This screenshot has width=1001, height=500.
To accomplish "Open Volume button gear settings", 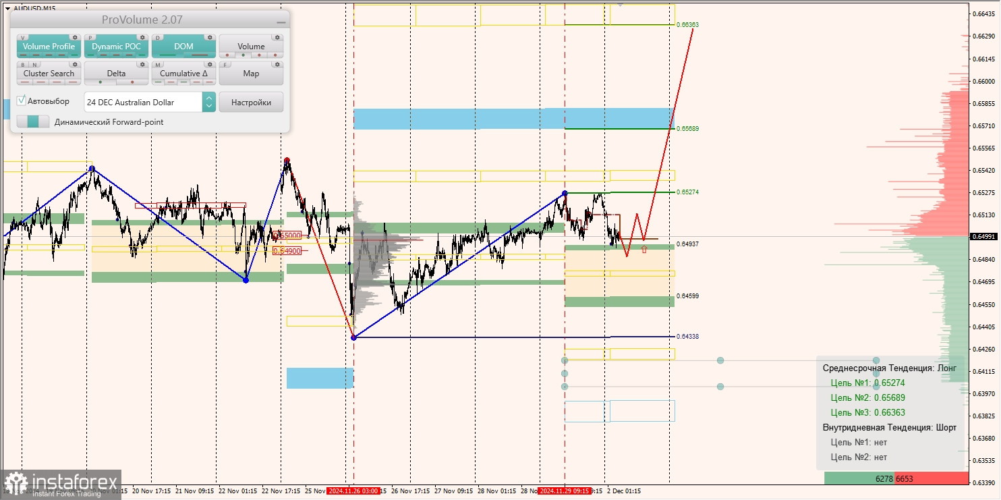I will click(277, 38).
